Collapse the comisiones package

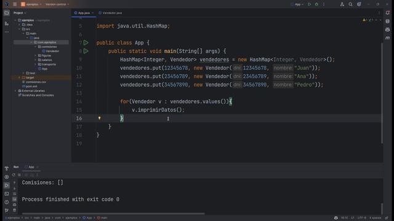click(36, 47)
